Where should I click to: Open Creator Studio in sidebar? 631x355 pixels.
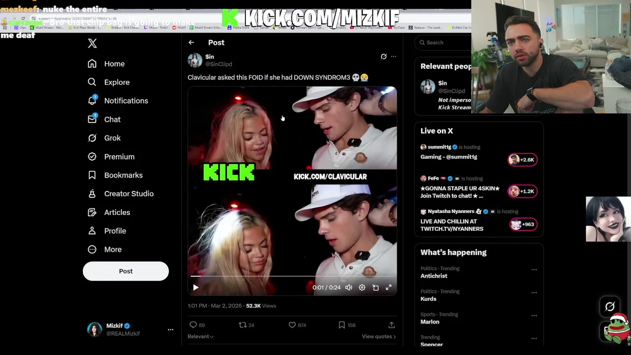pos(120,194)
